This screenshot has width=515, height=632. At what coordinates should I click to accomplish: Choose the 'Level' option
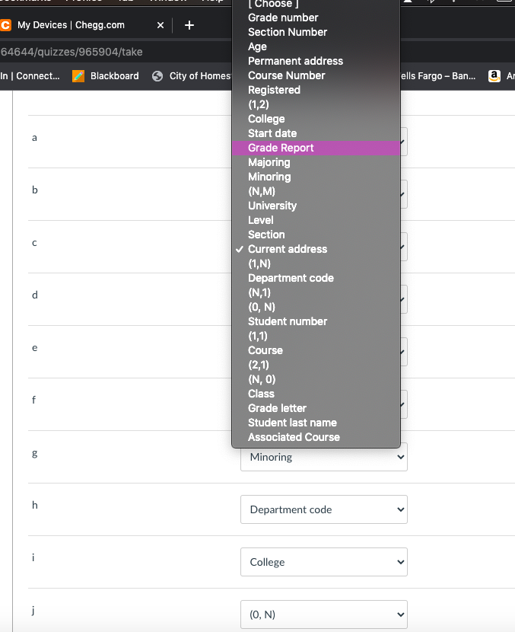pyautogui.click(x=316, y=221)
